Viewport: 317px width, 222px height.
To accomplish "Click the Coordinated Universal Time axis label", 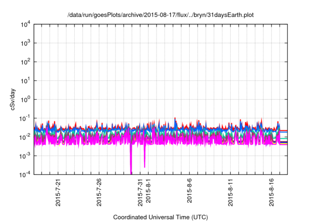I will 161,217.
